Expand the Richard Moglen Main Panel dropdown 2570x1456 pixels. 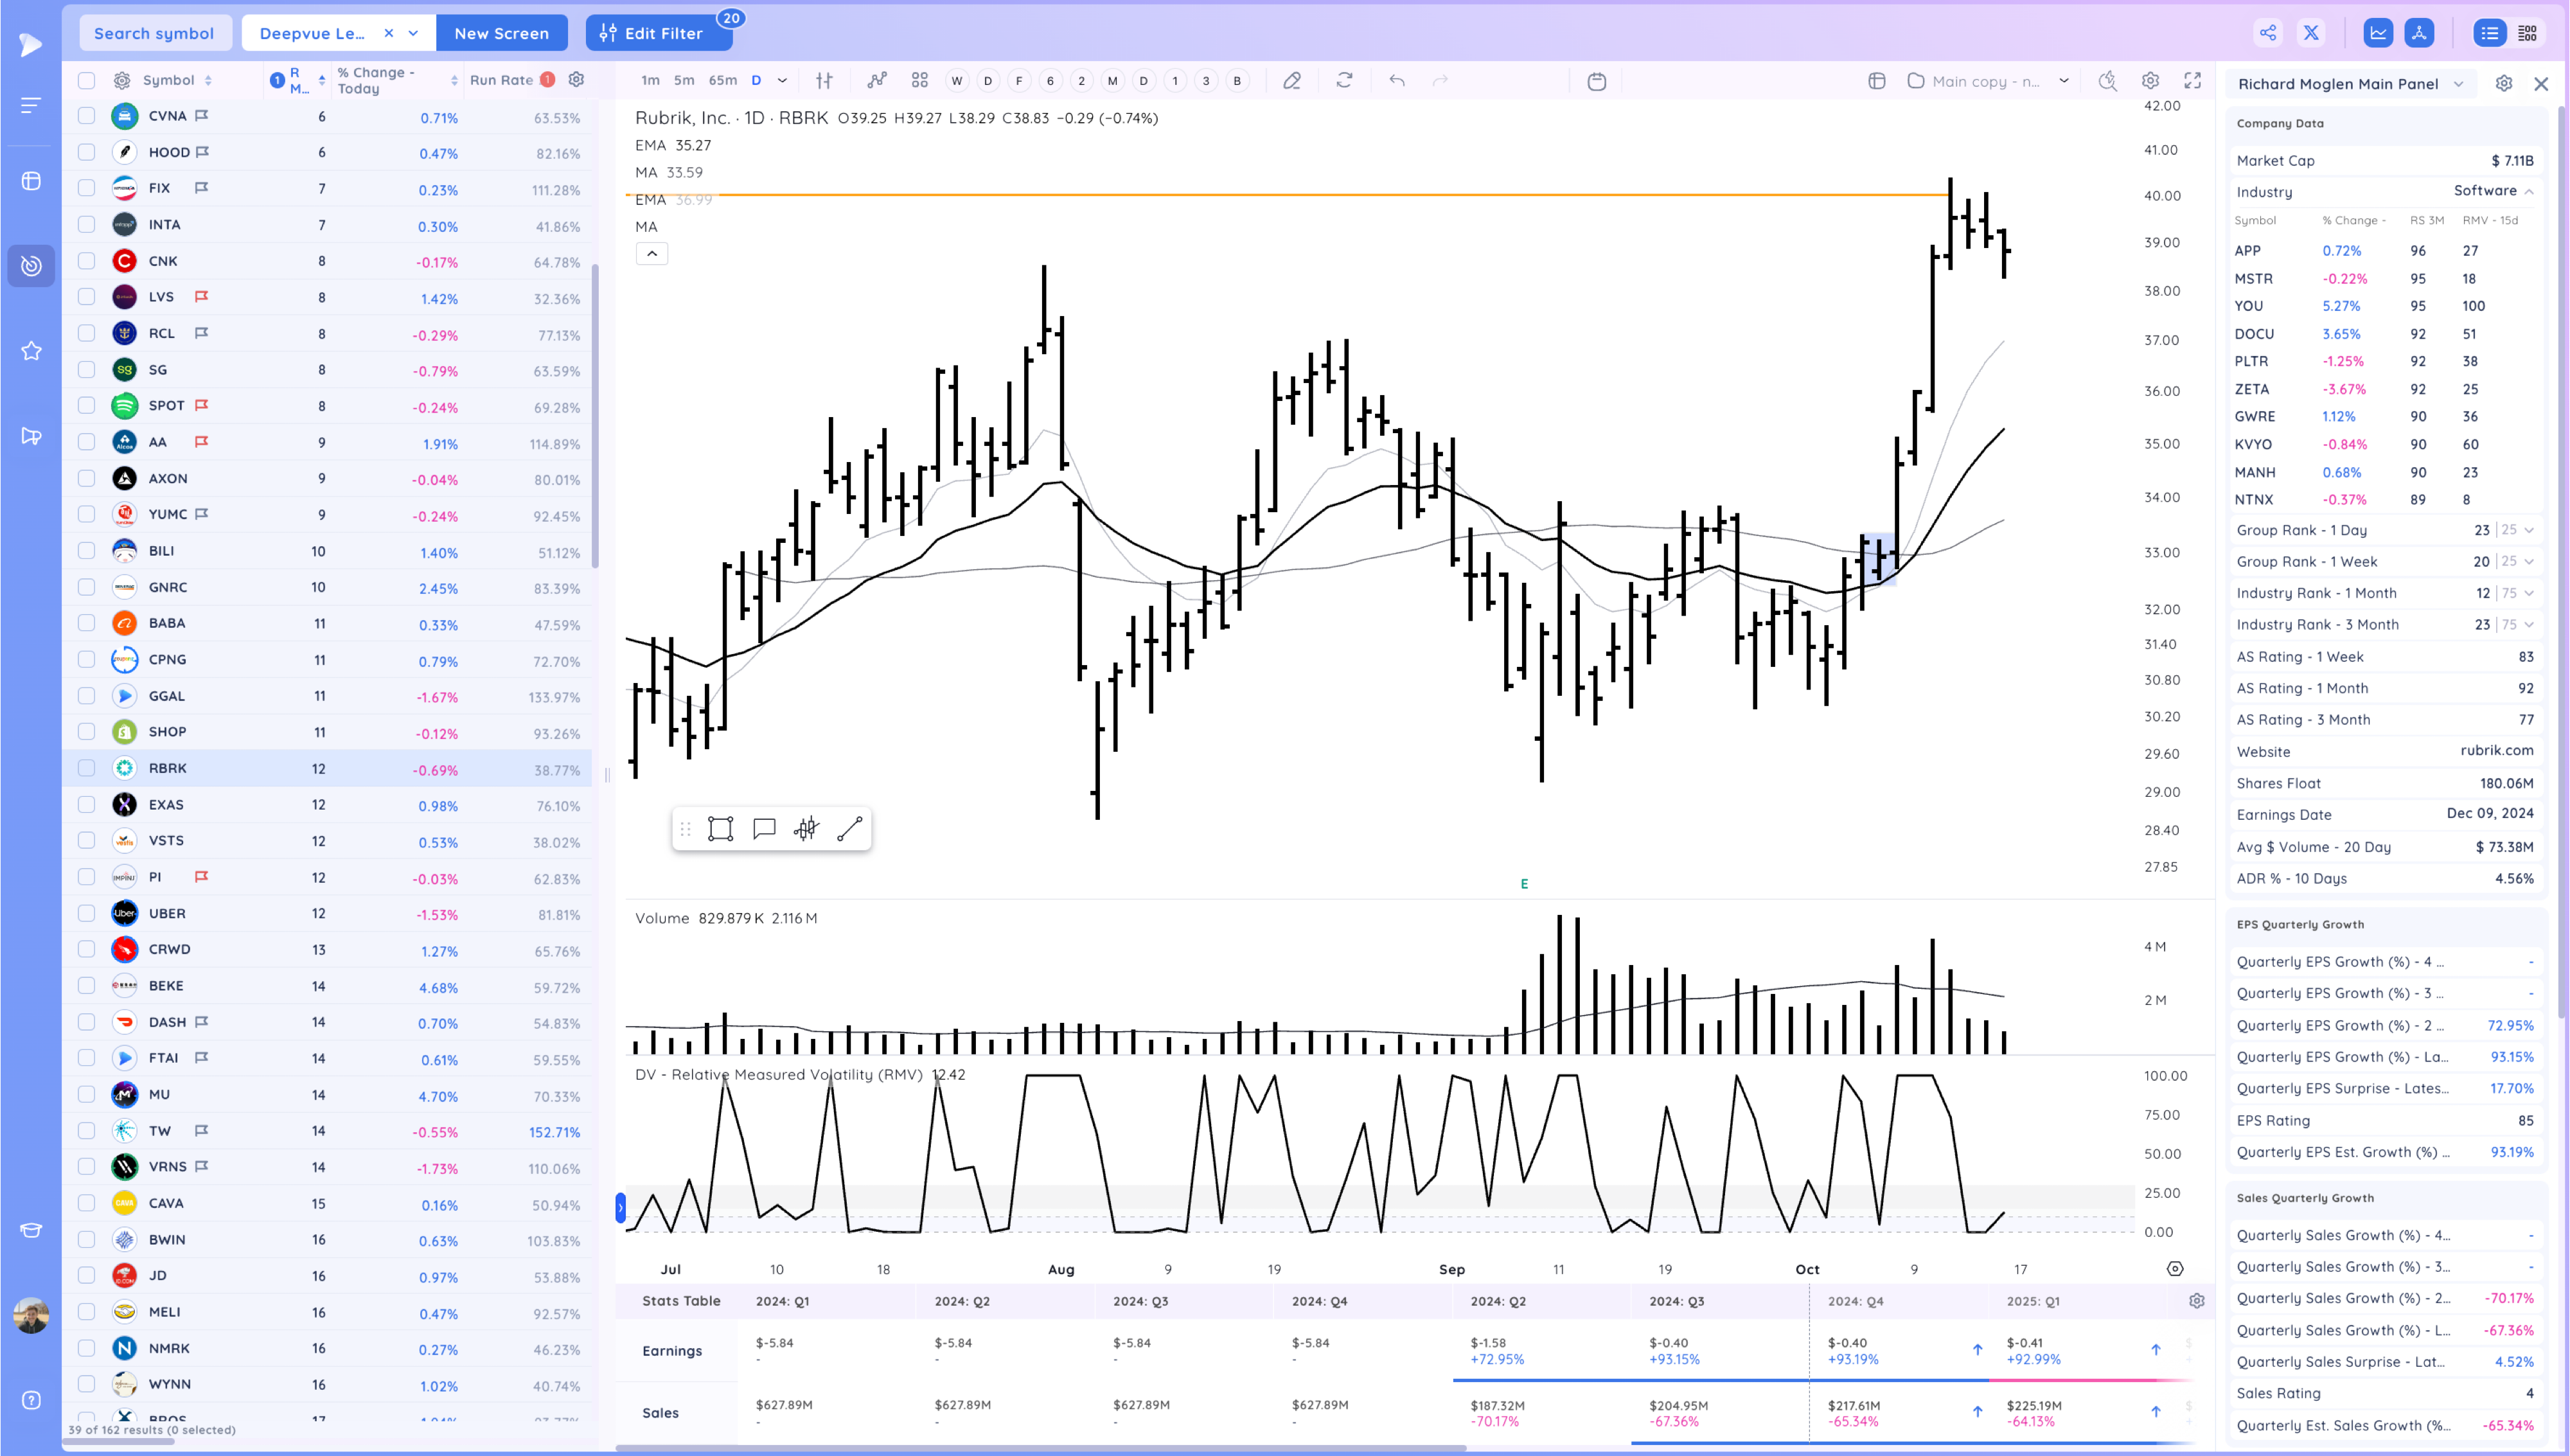tap(2458, 84)
